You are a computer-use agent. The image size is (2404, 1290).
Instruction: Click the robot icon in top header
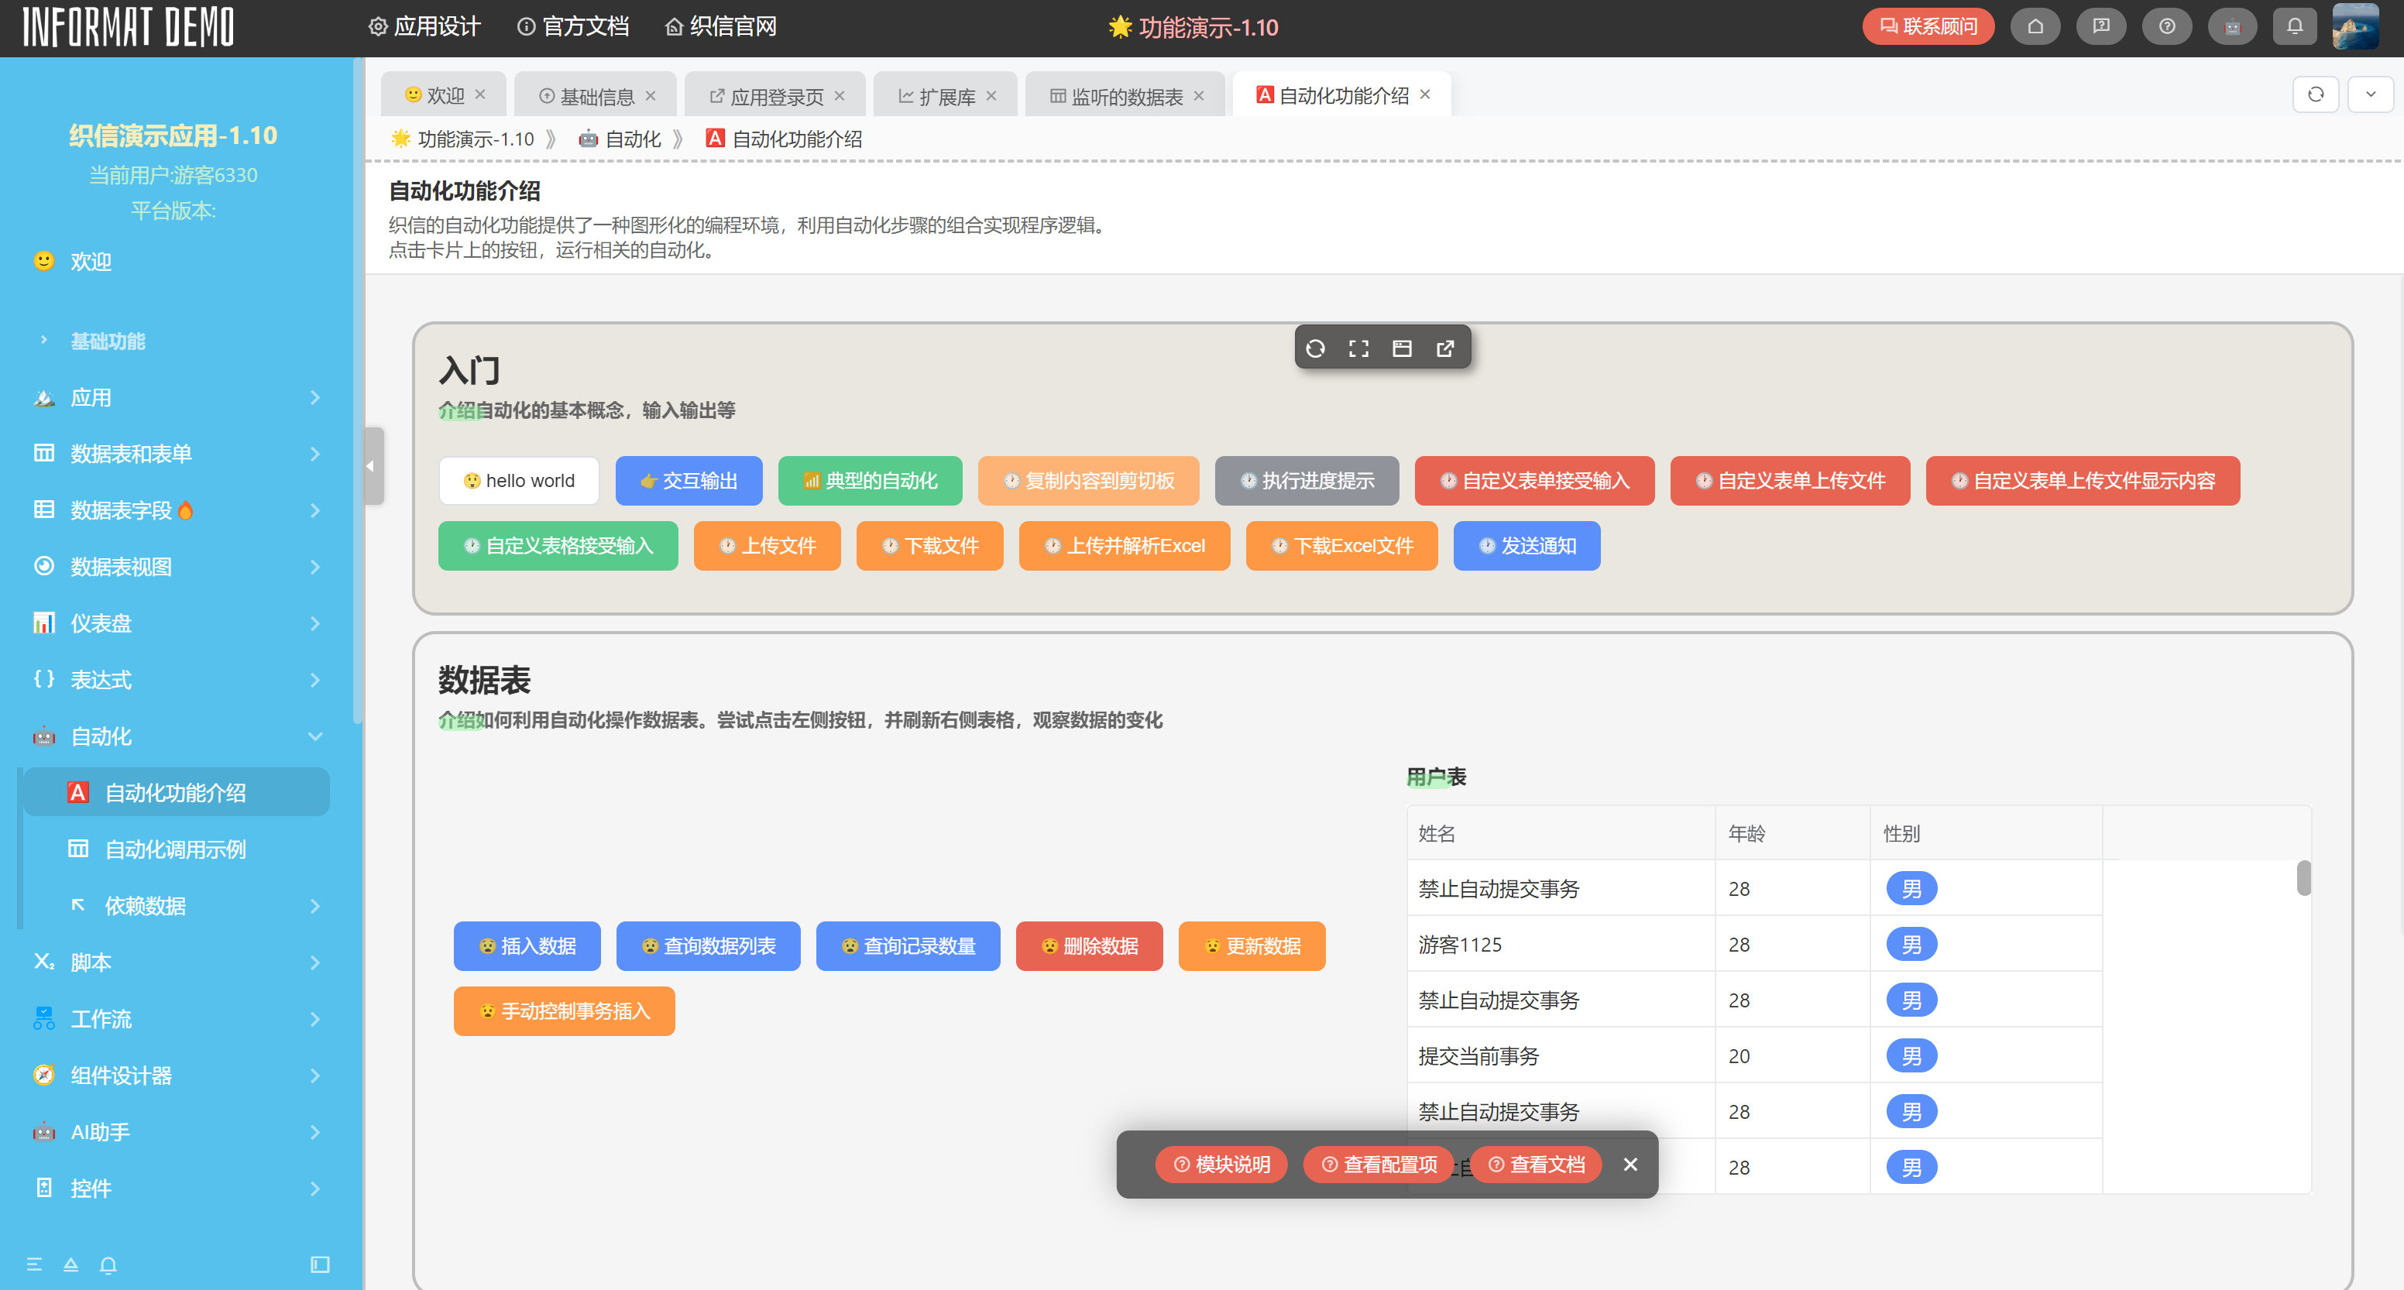pos(2231,26)
